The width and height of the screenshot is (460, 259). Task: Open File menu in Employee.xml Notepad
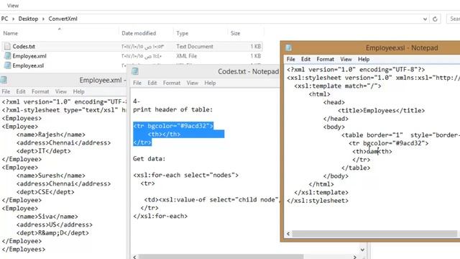click(x=6, y=91)
